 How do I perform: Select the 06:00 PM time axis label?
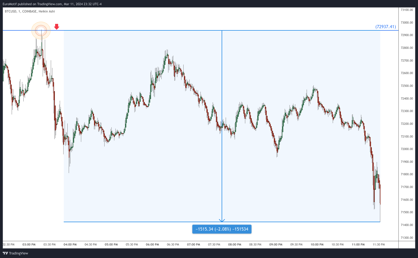coord(152,244)
